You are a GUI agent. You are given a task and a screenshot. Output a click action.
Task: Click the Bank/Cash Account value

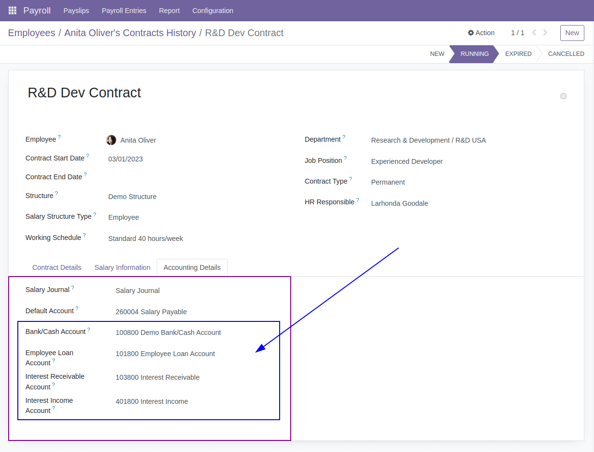[x=168, y=332]
